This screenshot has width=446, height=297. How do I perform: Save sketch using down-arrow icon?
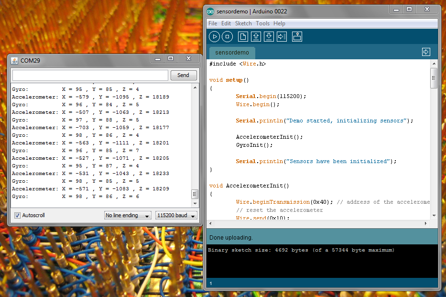click(269, 36)
